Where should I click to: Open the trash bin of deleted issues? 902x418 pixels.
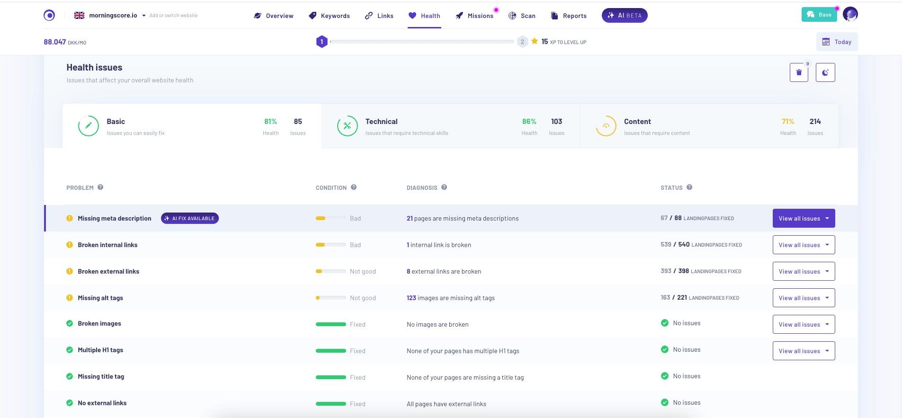click(x=798, y=72)
